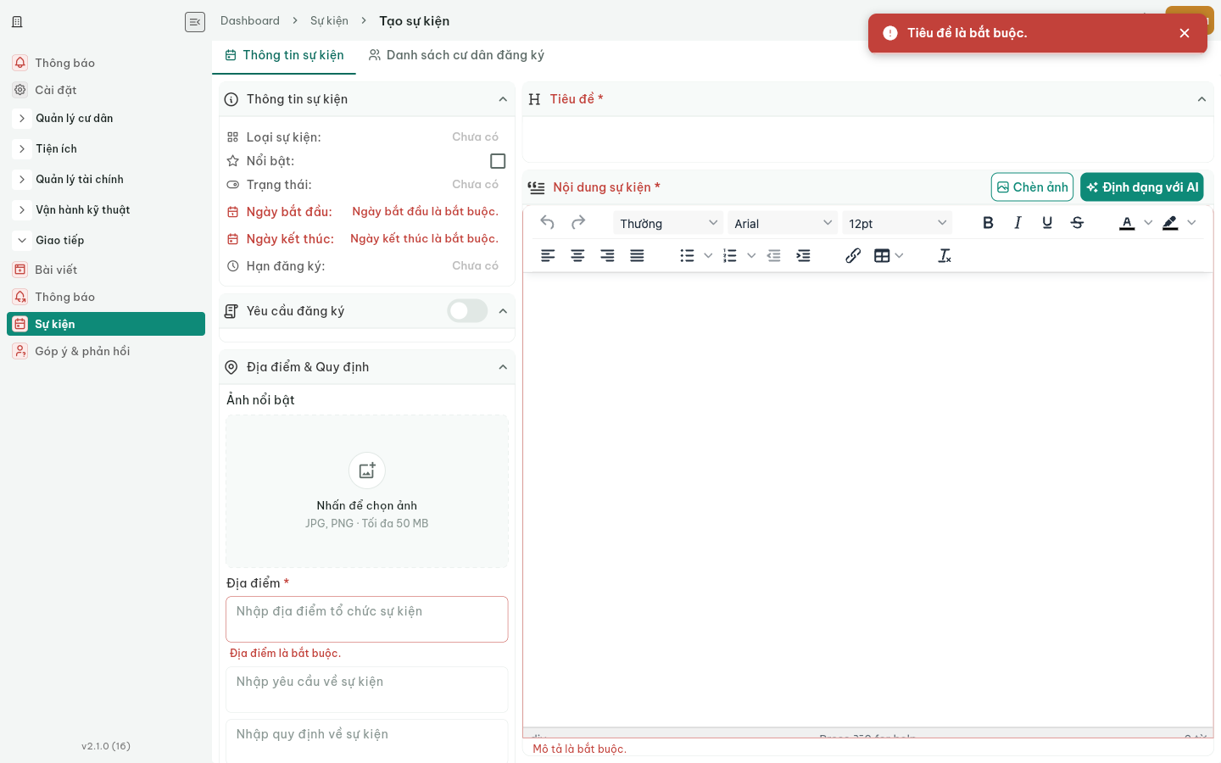The width and height of the screenshot is (1221, 763).
Task: Click Định dạng với AI button
Action: [x=1142, y=187]
